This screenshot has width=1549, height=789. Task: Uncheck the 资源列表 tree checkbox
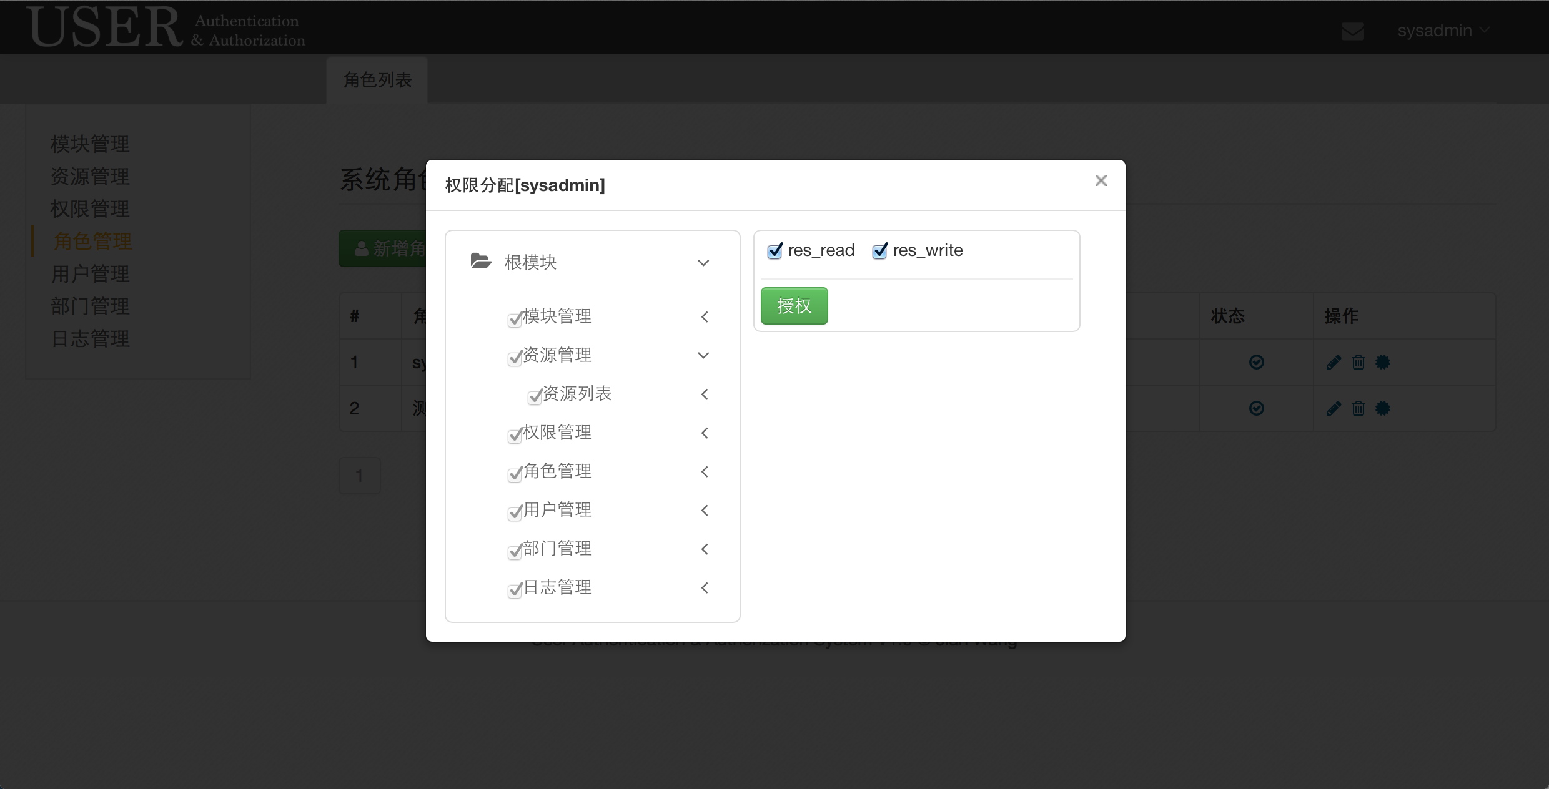tap(535, 397)
